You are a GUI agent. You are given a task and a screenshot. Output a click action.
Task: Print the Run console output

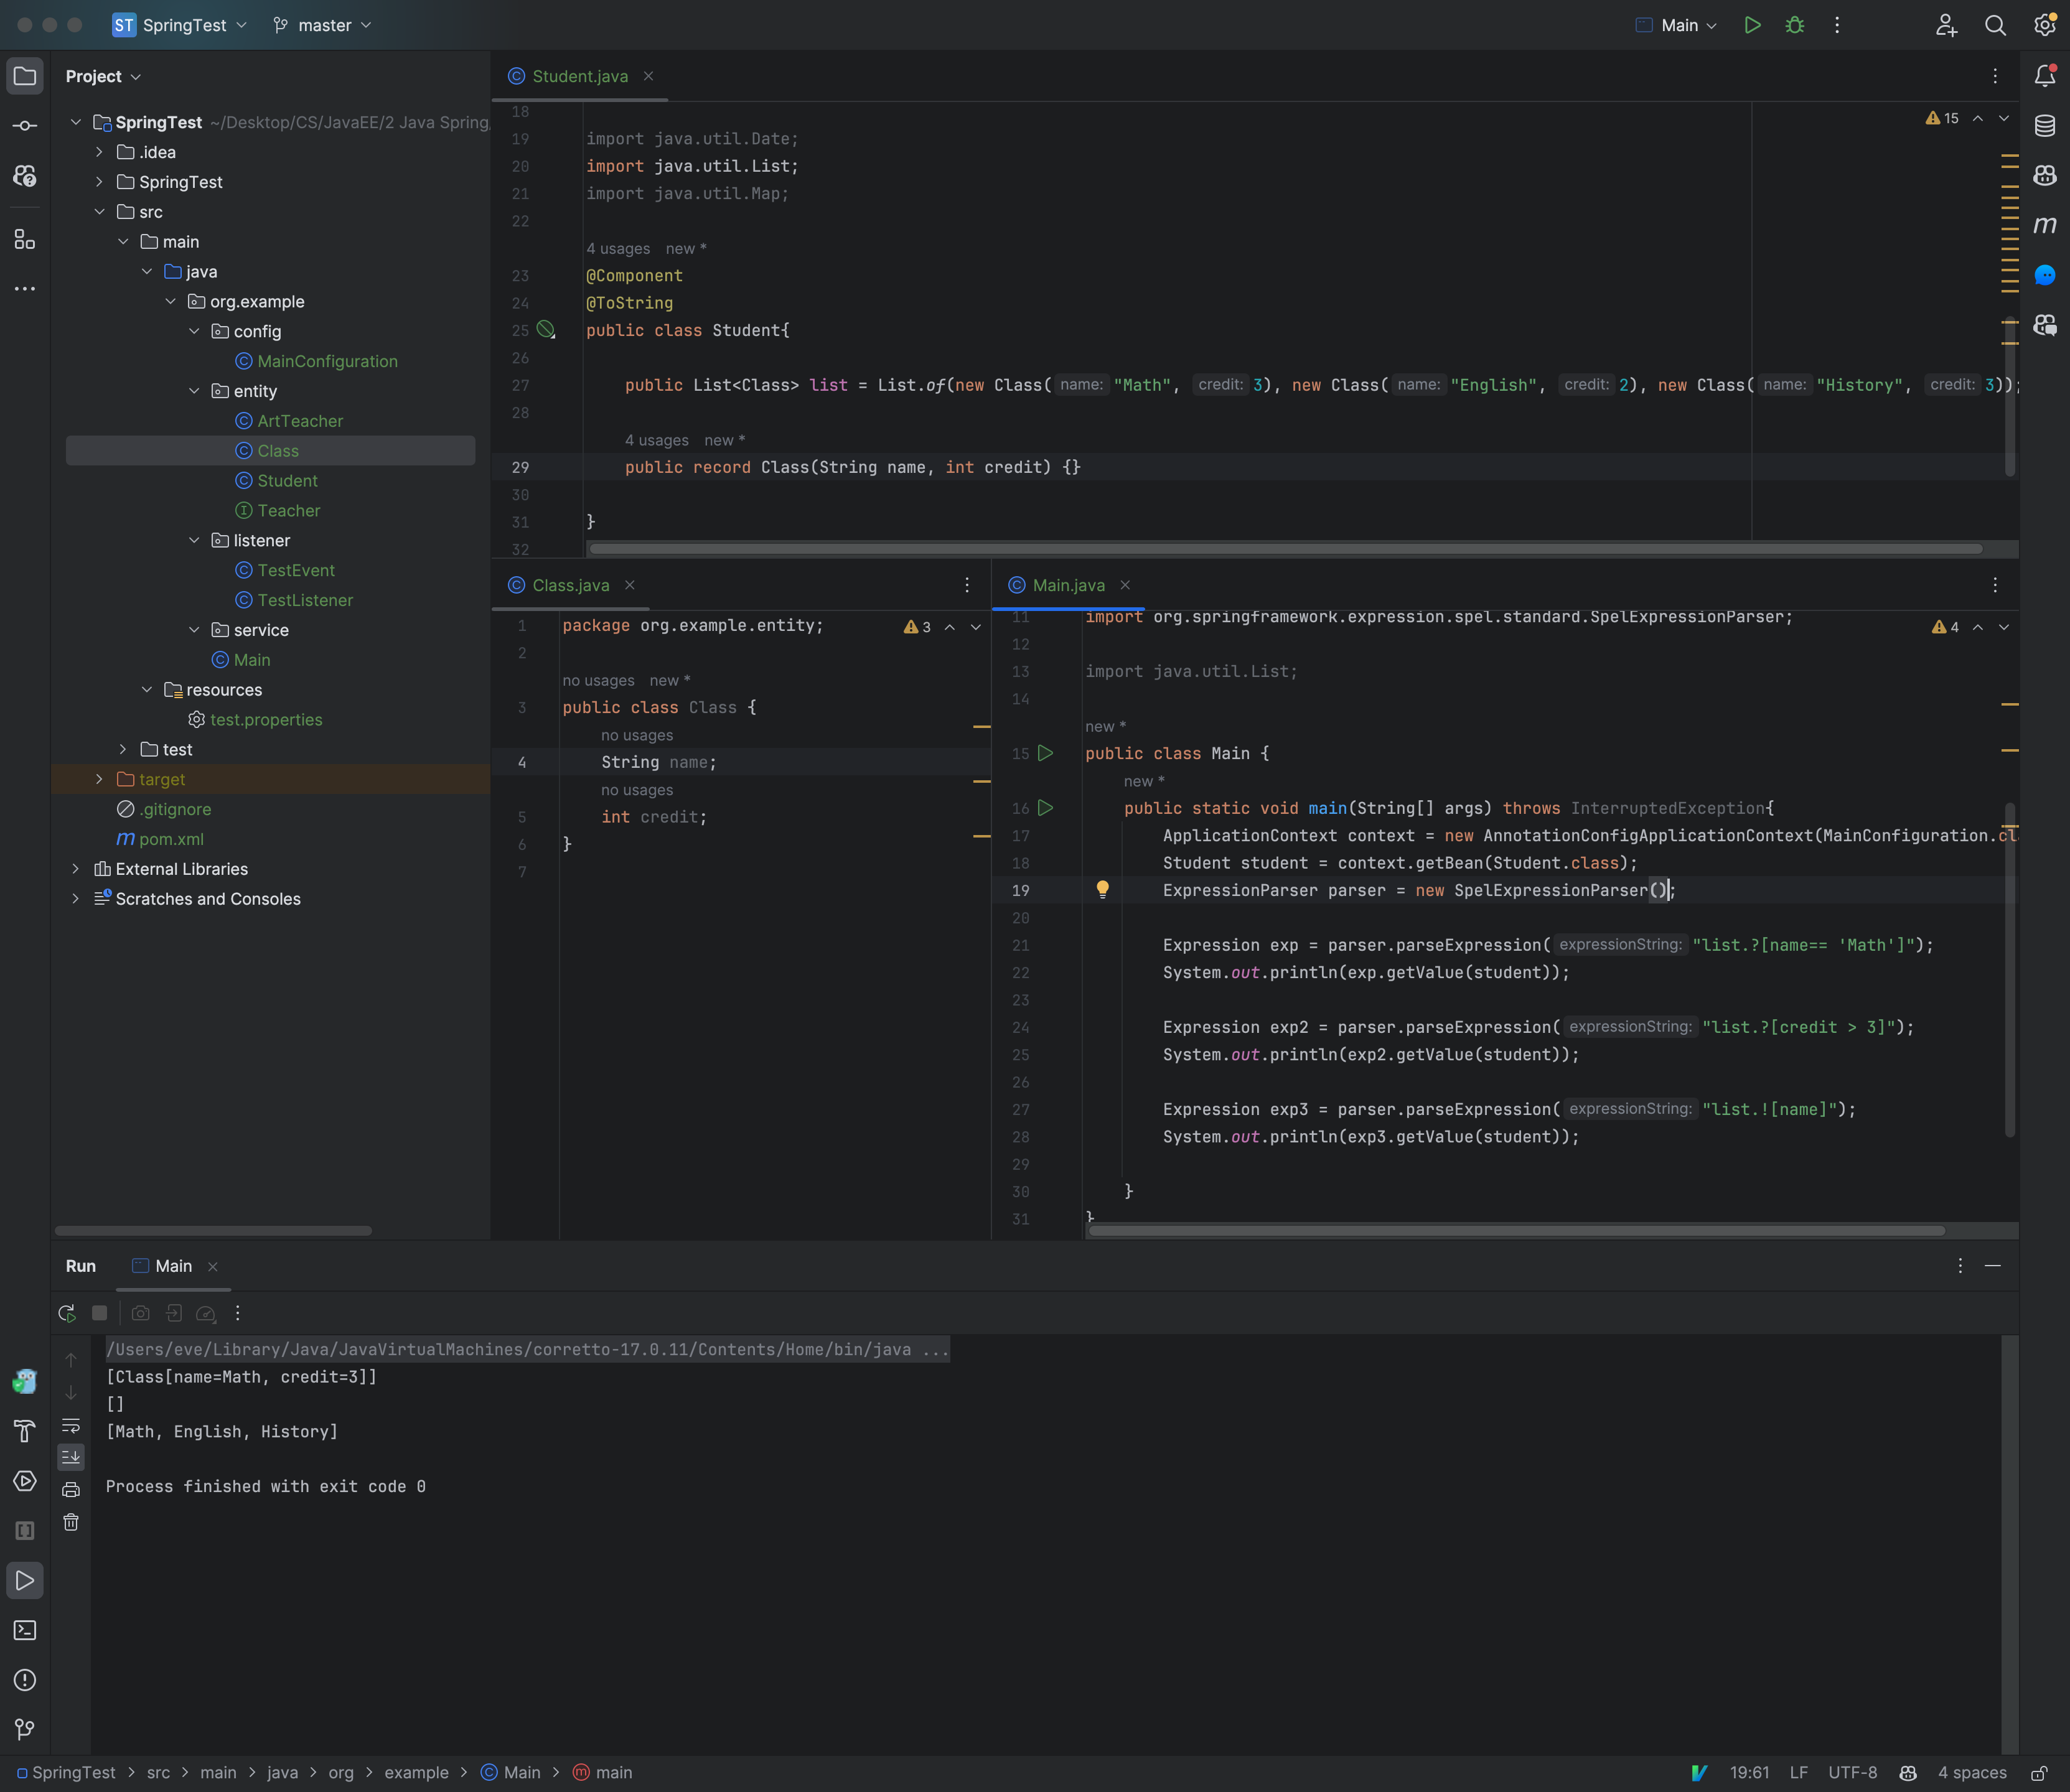tap(71, 1490)
